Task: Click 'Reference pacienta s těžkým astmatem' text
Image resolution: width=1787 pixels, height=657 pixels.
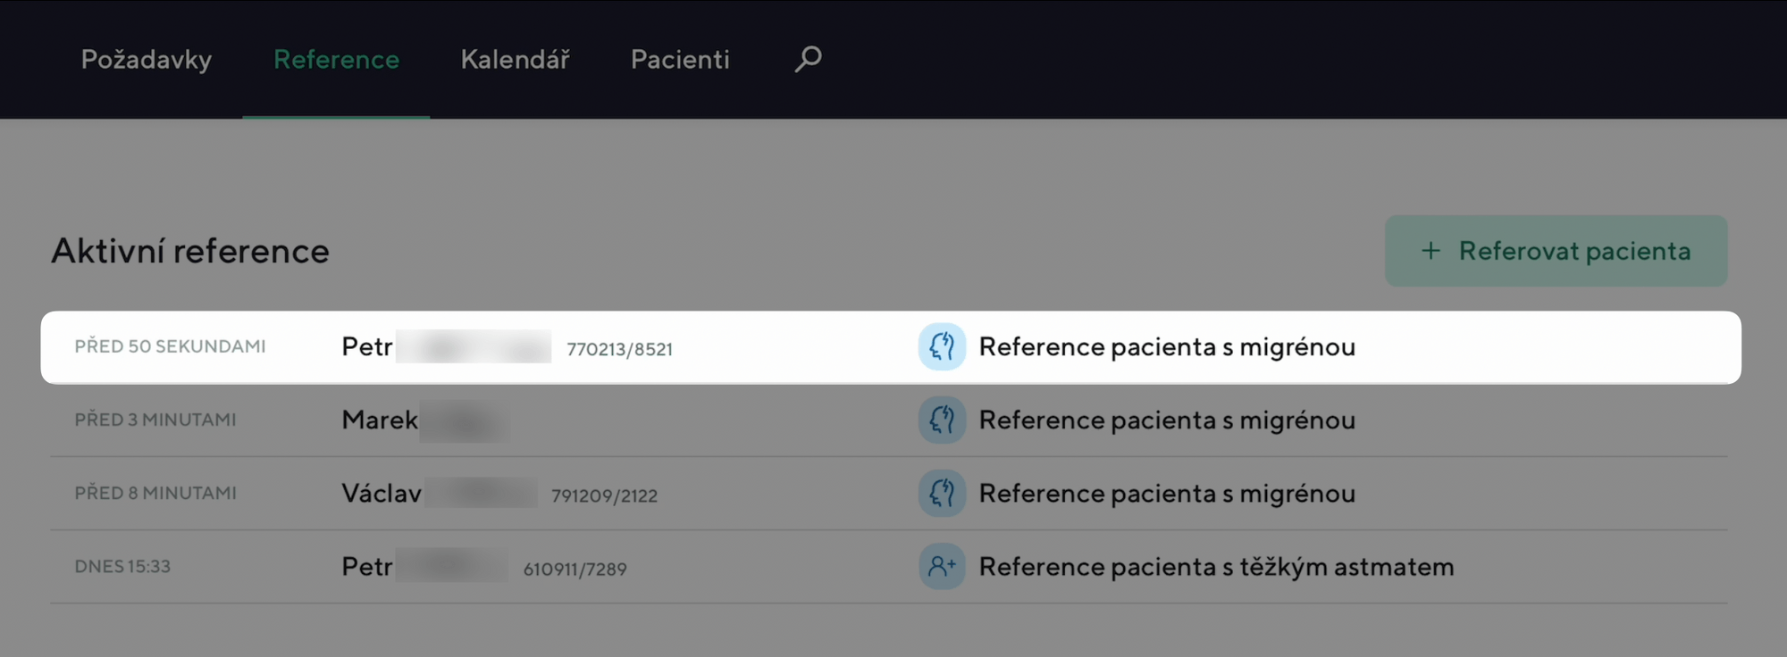Action: pos(1216,566)
